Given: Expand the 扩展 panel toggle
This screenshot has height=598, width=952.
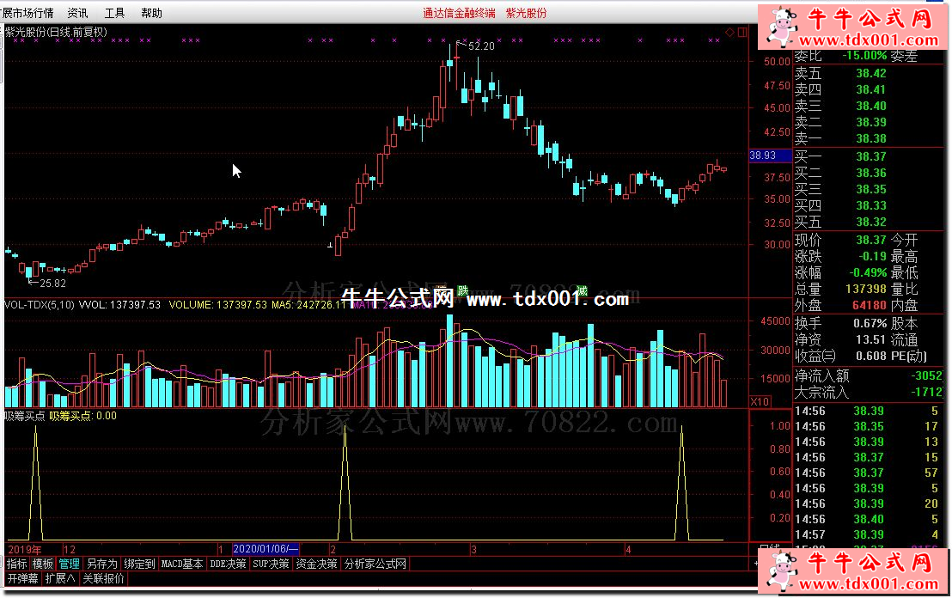Looking at the screenshot, I should 60,578.
